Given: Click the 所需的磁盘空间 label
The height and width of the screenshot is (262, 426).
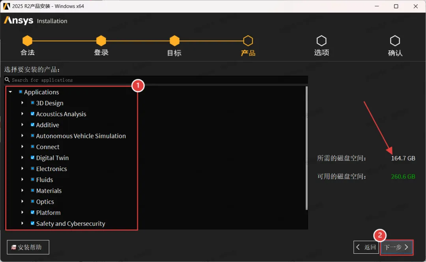Looking at the screenshot, I should click(x=342, y=158).
